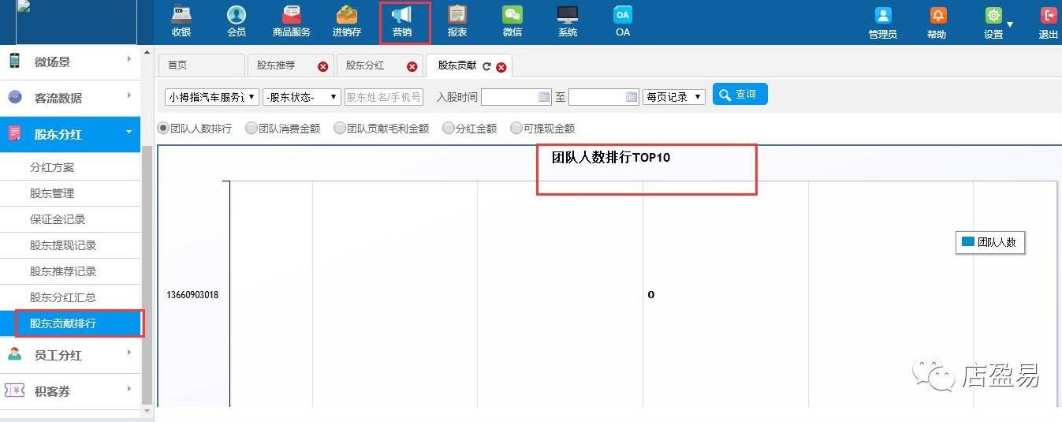Open the 进销存 inventory icon

346,22
